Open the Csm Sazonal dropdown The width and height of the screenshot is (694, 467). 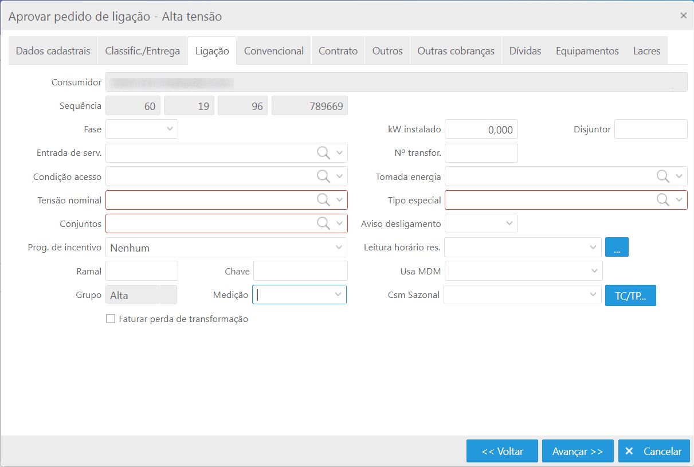click(x=523, y=295)
